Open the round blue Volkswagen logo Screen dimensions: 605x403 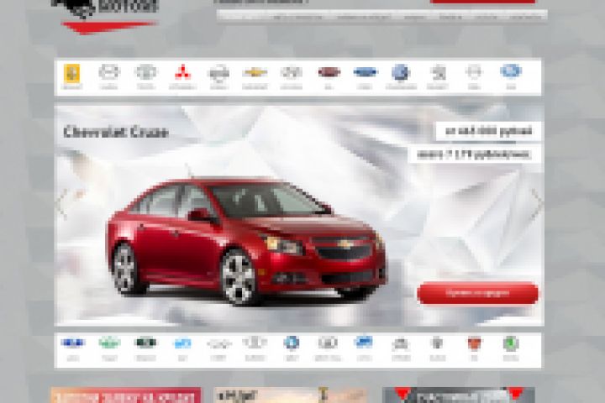[401, 72]
